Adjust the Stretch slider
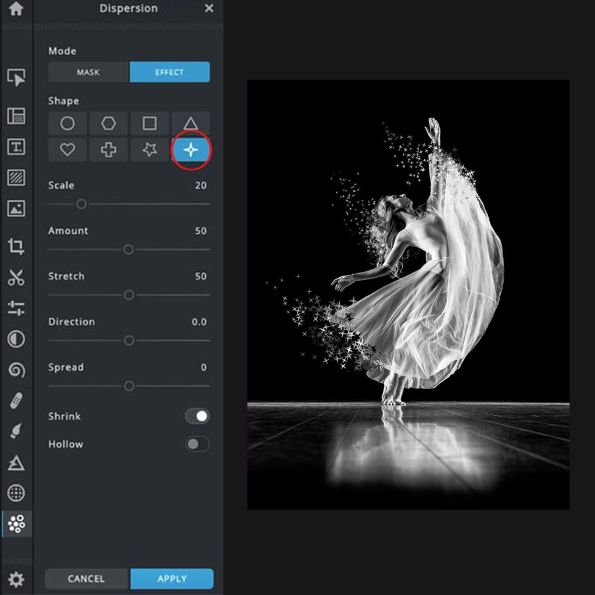The image size is (595, 595). coord(128,295)
